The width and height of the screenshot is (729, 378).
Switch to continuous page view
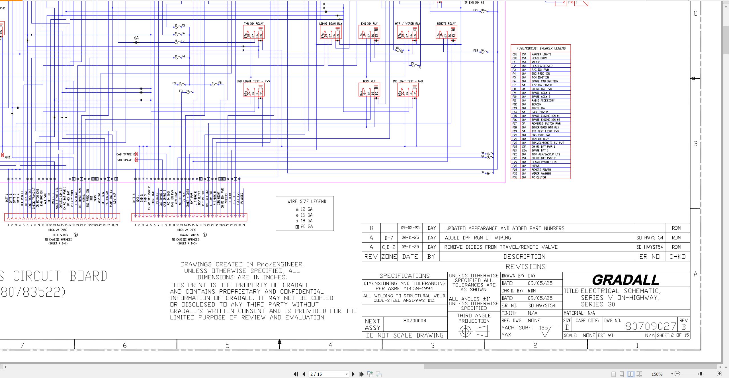pyautogui.click(x=622, y=374)
